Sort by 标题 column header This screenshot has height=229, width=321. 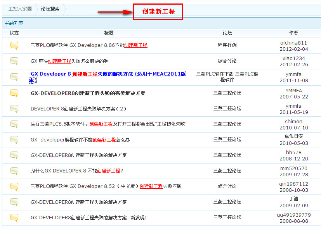pos(109,33)
